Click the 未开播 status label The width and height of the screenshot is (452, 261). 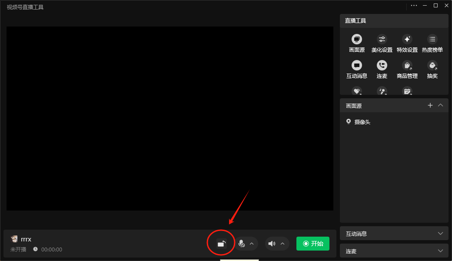click(x=18, y=249)
